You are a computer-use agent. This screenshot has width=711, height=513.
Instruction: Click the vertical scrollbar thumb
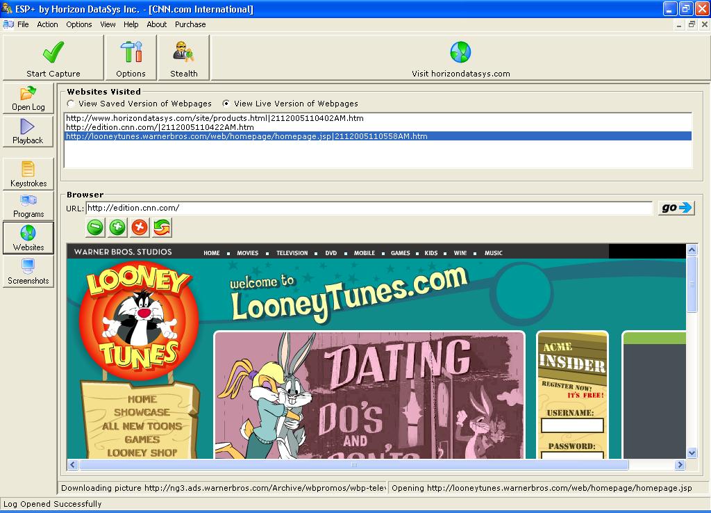[x=692, y=284]
